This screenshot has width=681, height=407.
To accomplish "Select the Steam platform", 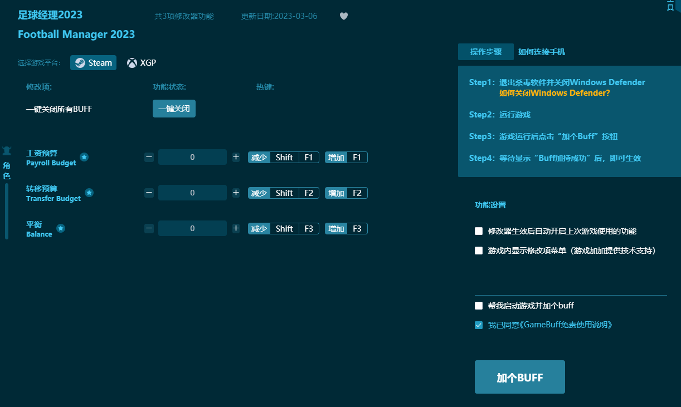I will pos(94,63).
